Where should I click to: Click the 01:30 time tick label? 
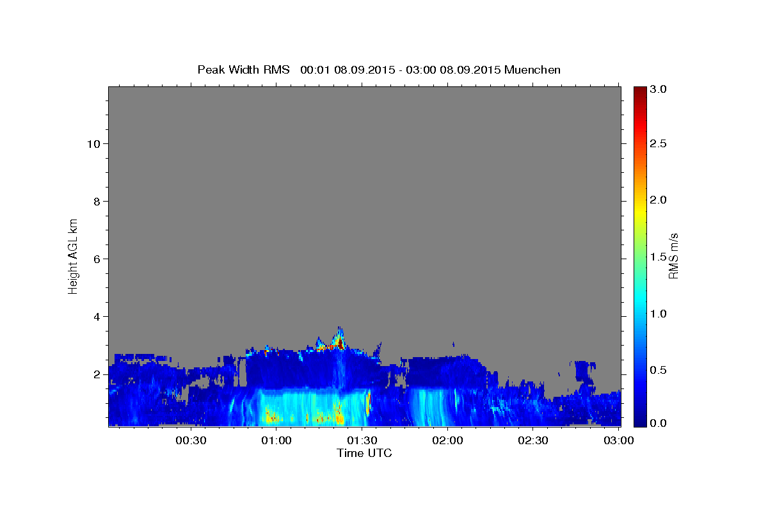(362, 440)
